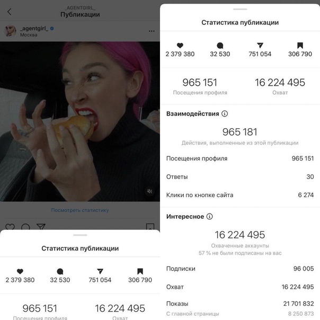This screenshot has width=320, height=320.
Task: Tap the comments bubble icon in right panel
Action: tap(220, 46)
